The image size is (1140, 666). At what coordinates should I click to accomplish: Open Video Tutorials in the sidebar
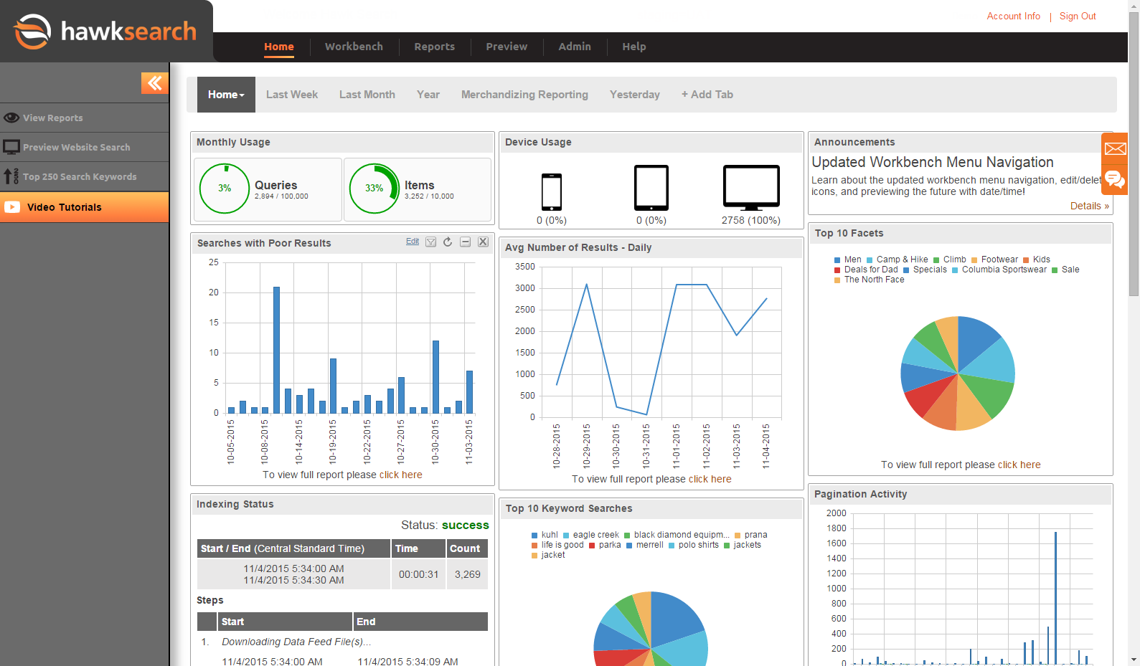[65, 207]
